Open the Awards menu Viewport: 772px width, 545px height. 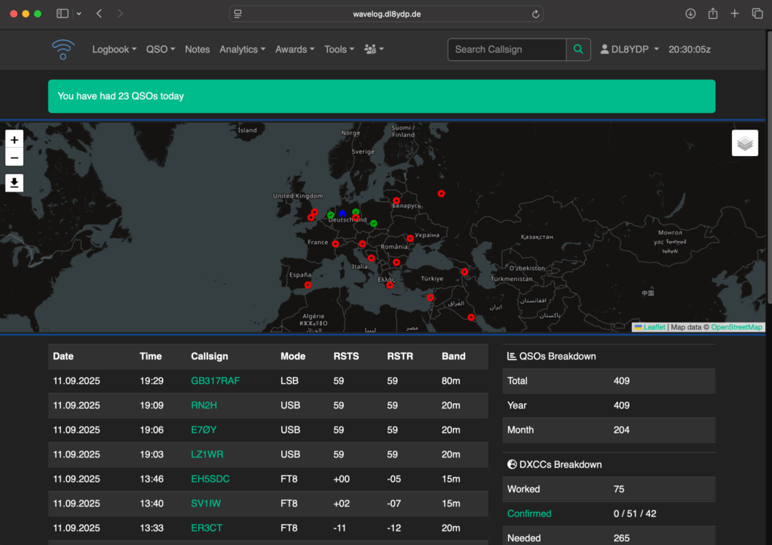tap(295, 50)
